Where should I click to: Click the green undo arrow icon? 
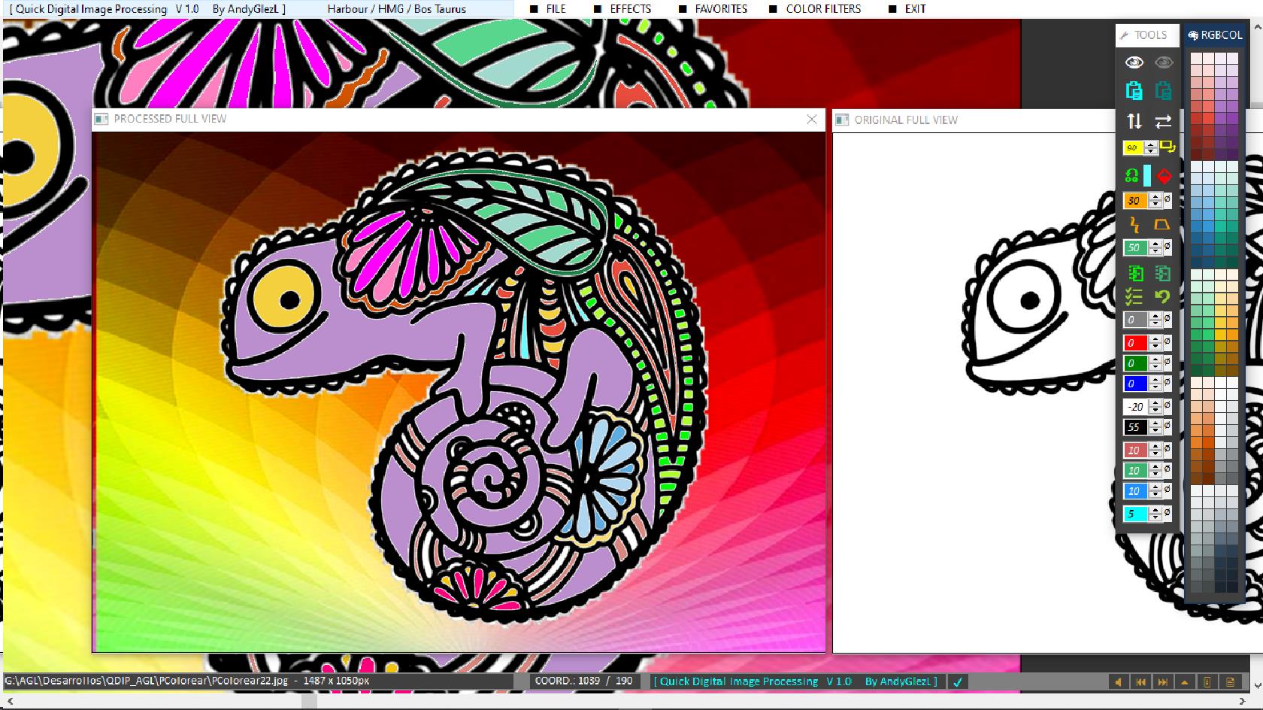(1164, 297)
